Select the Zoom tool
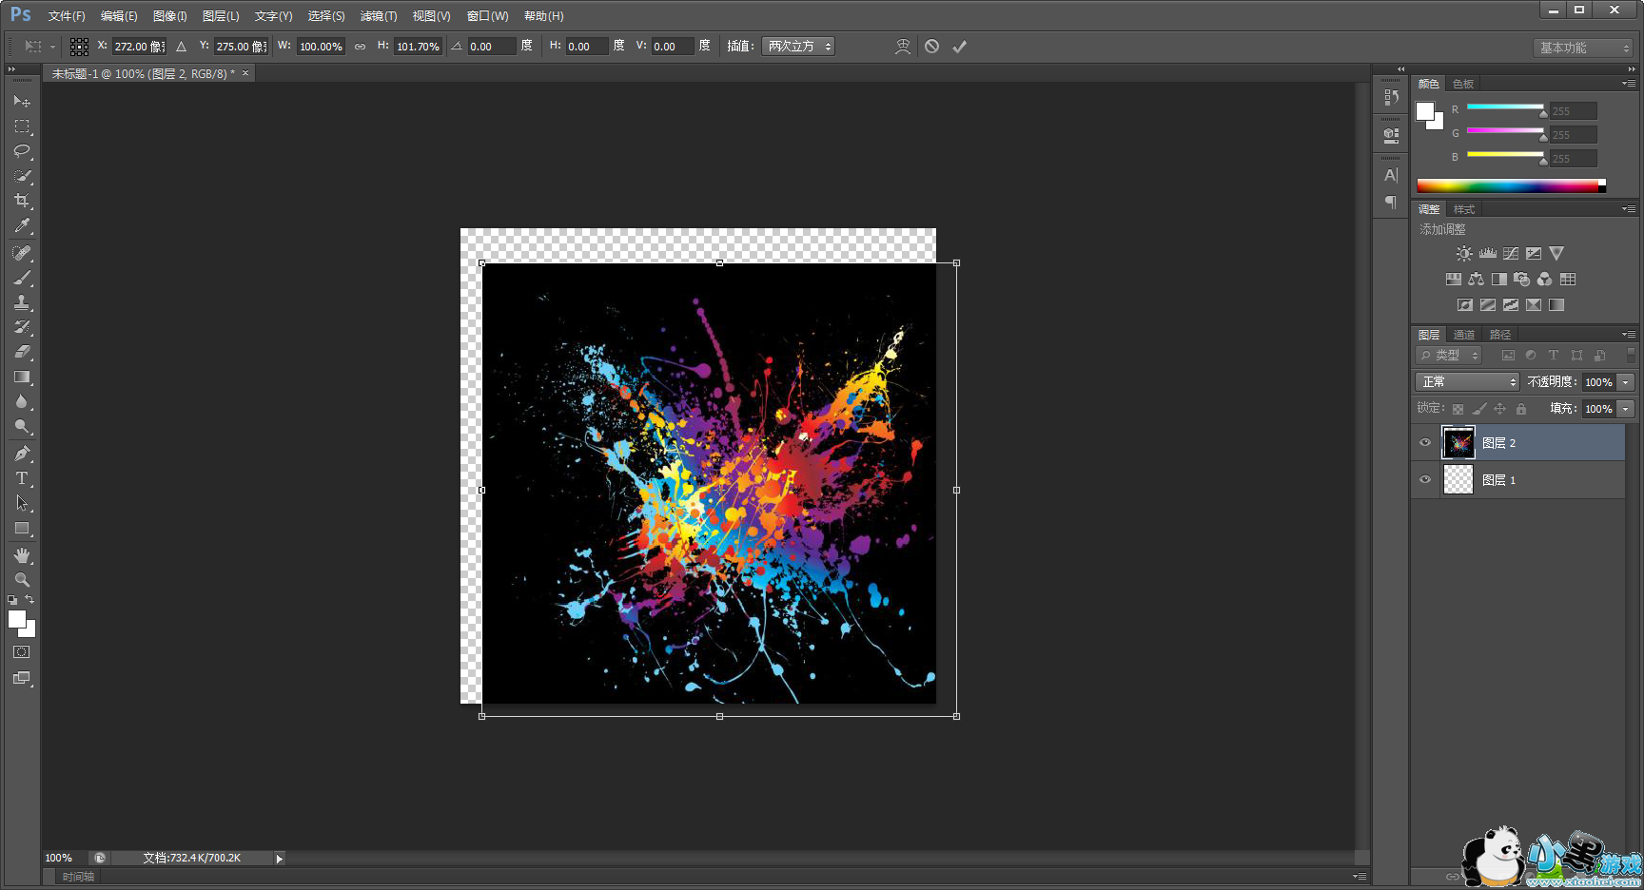This screenshot has height=890, width=1644. coord(22,580)
